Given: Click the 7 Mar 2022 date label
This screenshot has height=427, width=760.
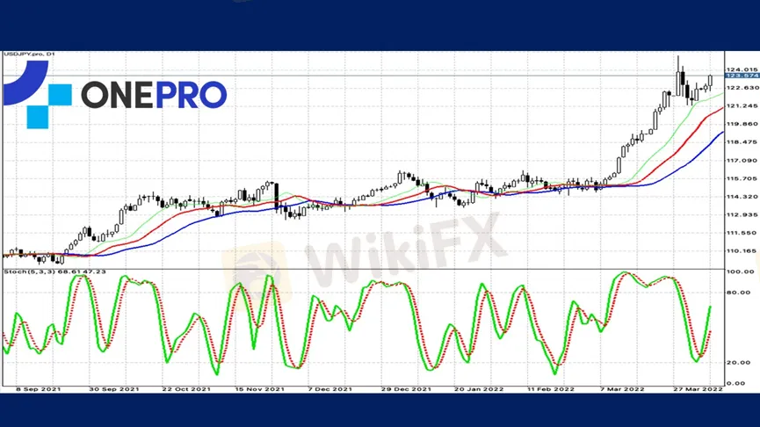Looking at the screenshot, I should tap(626, 388).
